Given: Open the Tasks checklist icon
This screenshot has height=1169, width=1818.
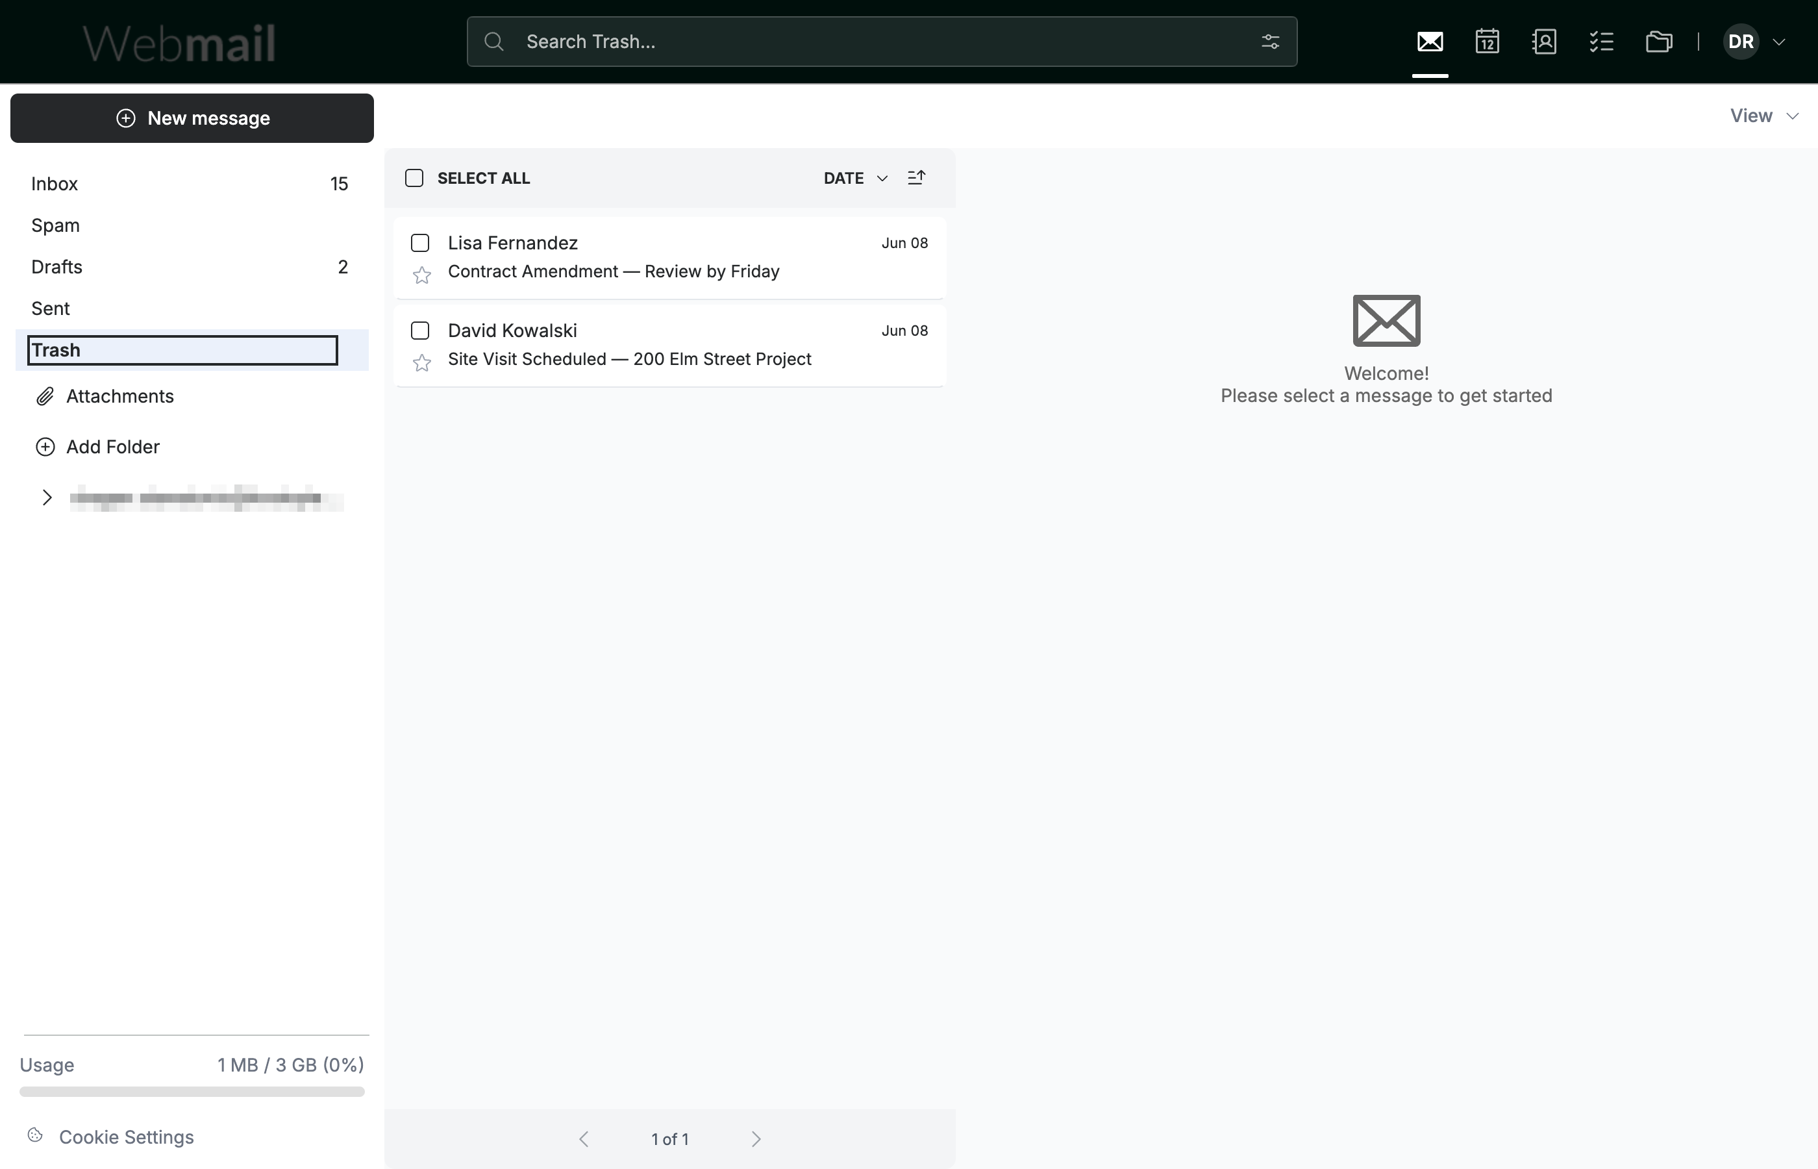Looking at the screenshot, I should coord(1601,41).
